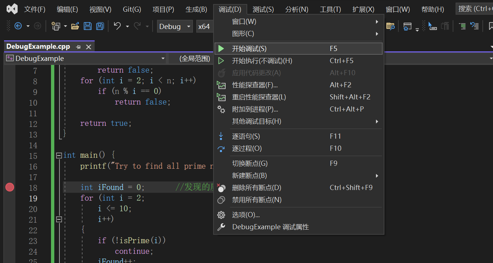493x263 pixels.
Task: Open the 图形(C) submenu
Action: tap(299, 34)
